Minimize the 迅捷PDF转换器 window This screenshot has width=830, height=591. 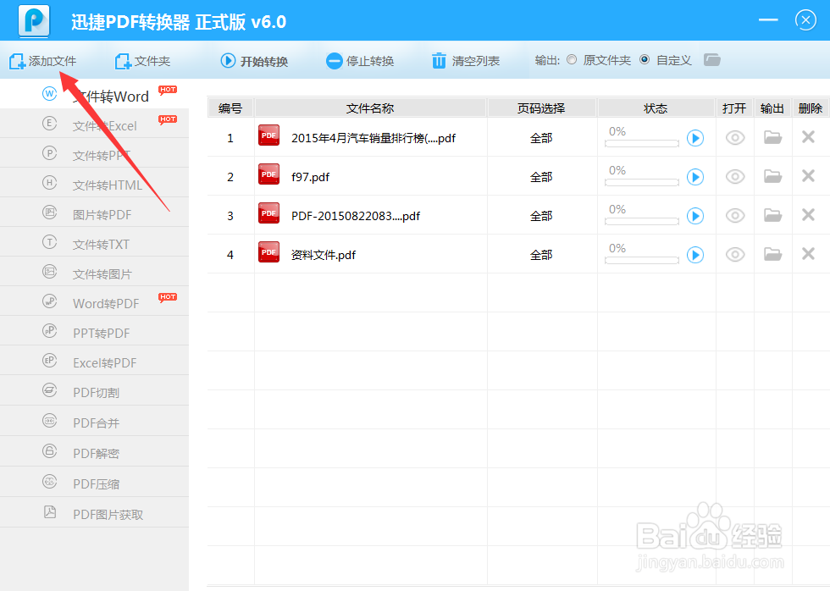click(768, 20)
